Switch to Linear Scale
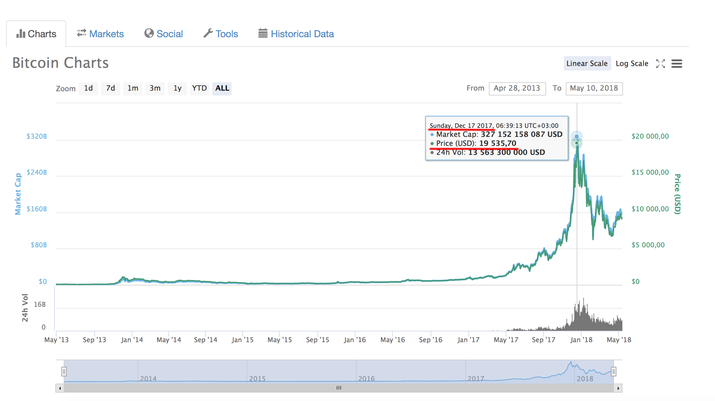The width and height of the screenshot is (715, 401). click(587, 63)
